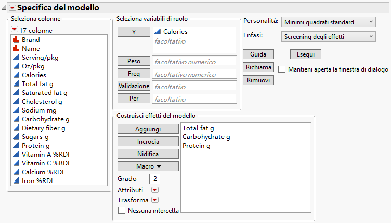
Task: Click the red triangle next to Specifica del modello
Action: pyautogui.click(x=12, y=8)
